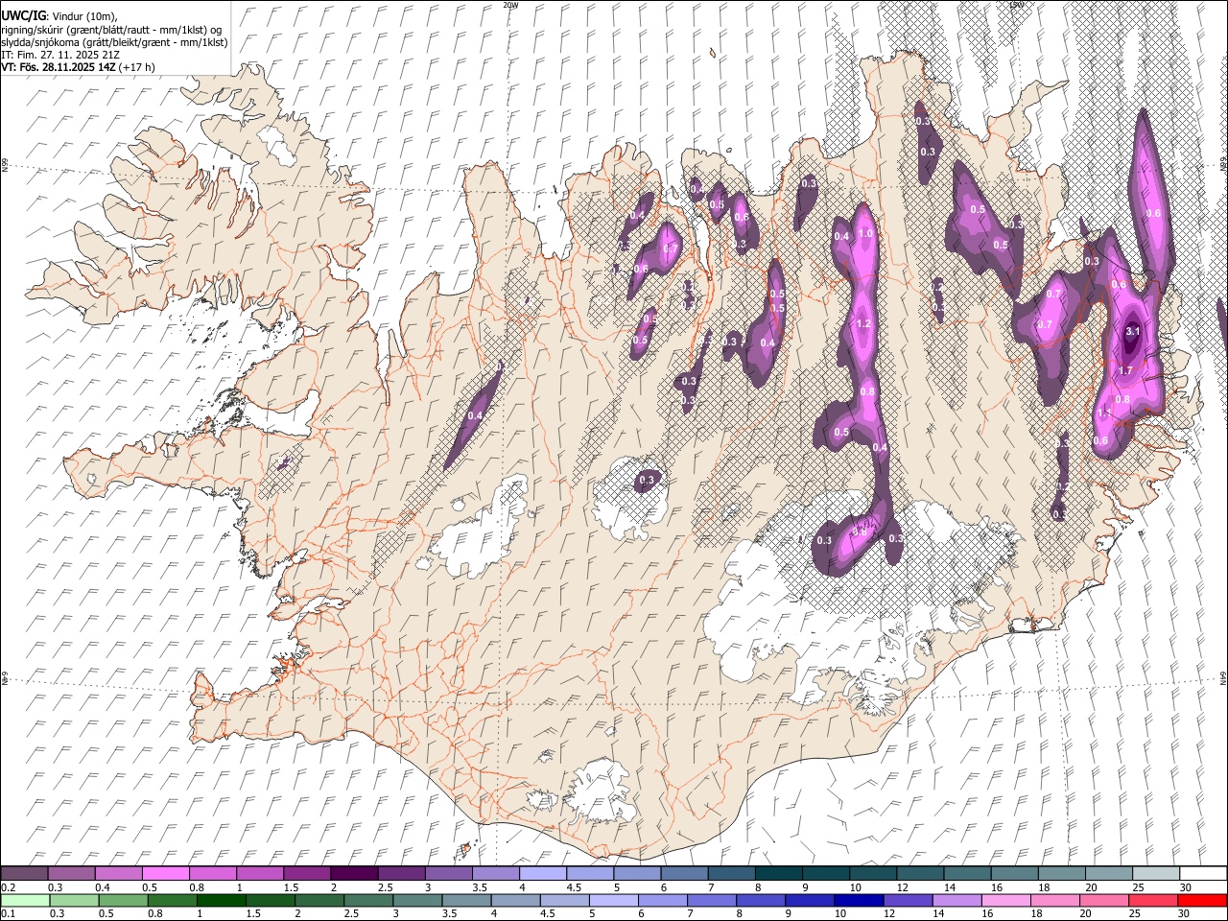Select the 0.3–0.4 mauve swatch, top legend row
The height and width of the screenshot is (921, 1228).
pos(72,873)
